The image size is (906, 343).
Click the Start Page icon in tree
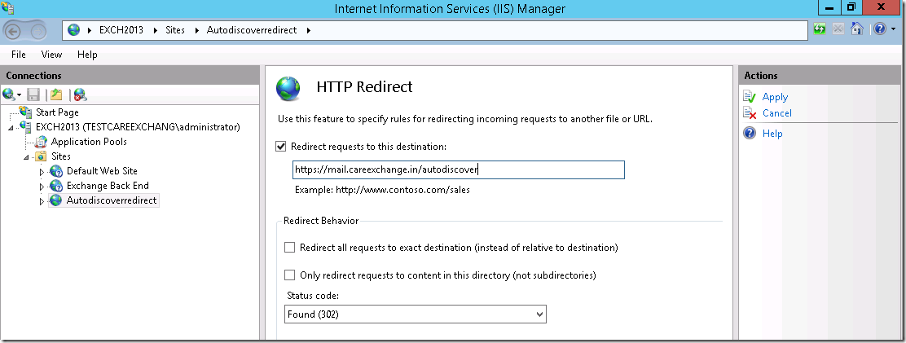(25, 112)
